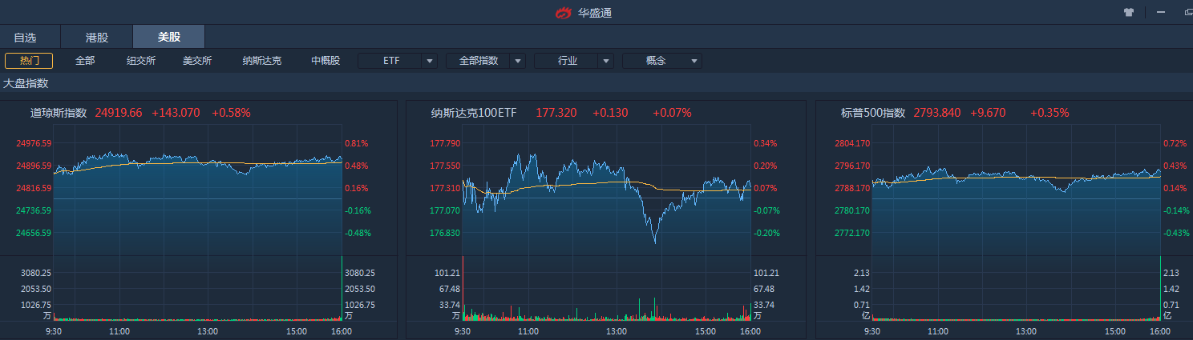
Task: Show 中概股 stocks
Action: 326,61
